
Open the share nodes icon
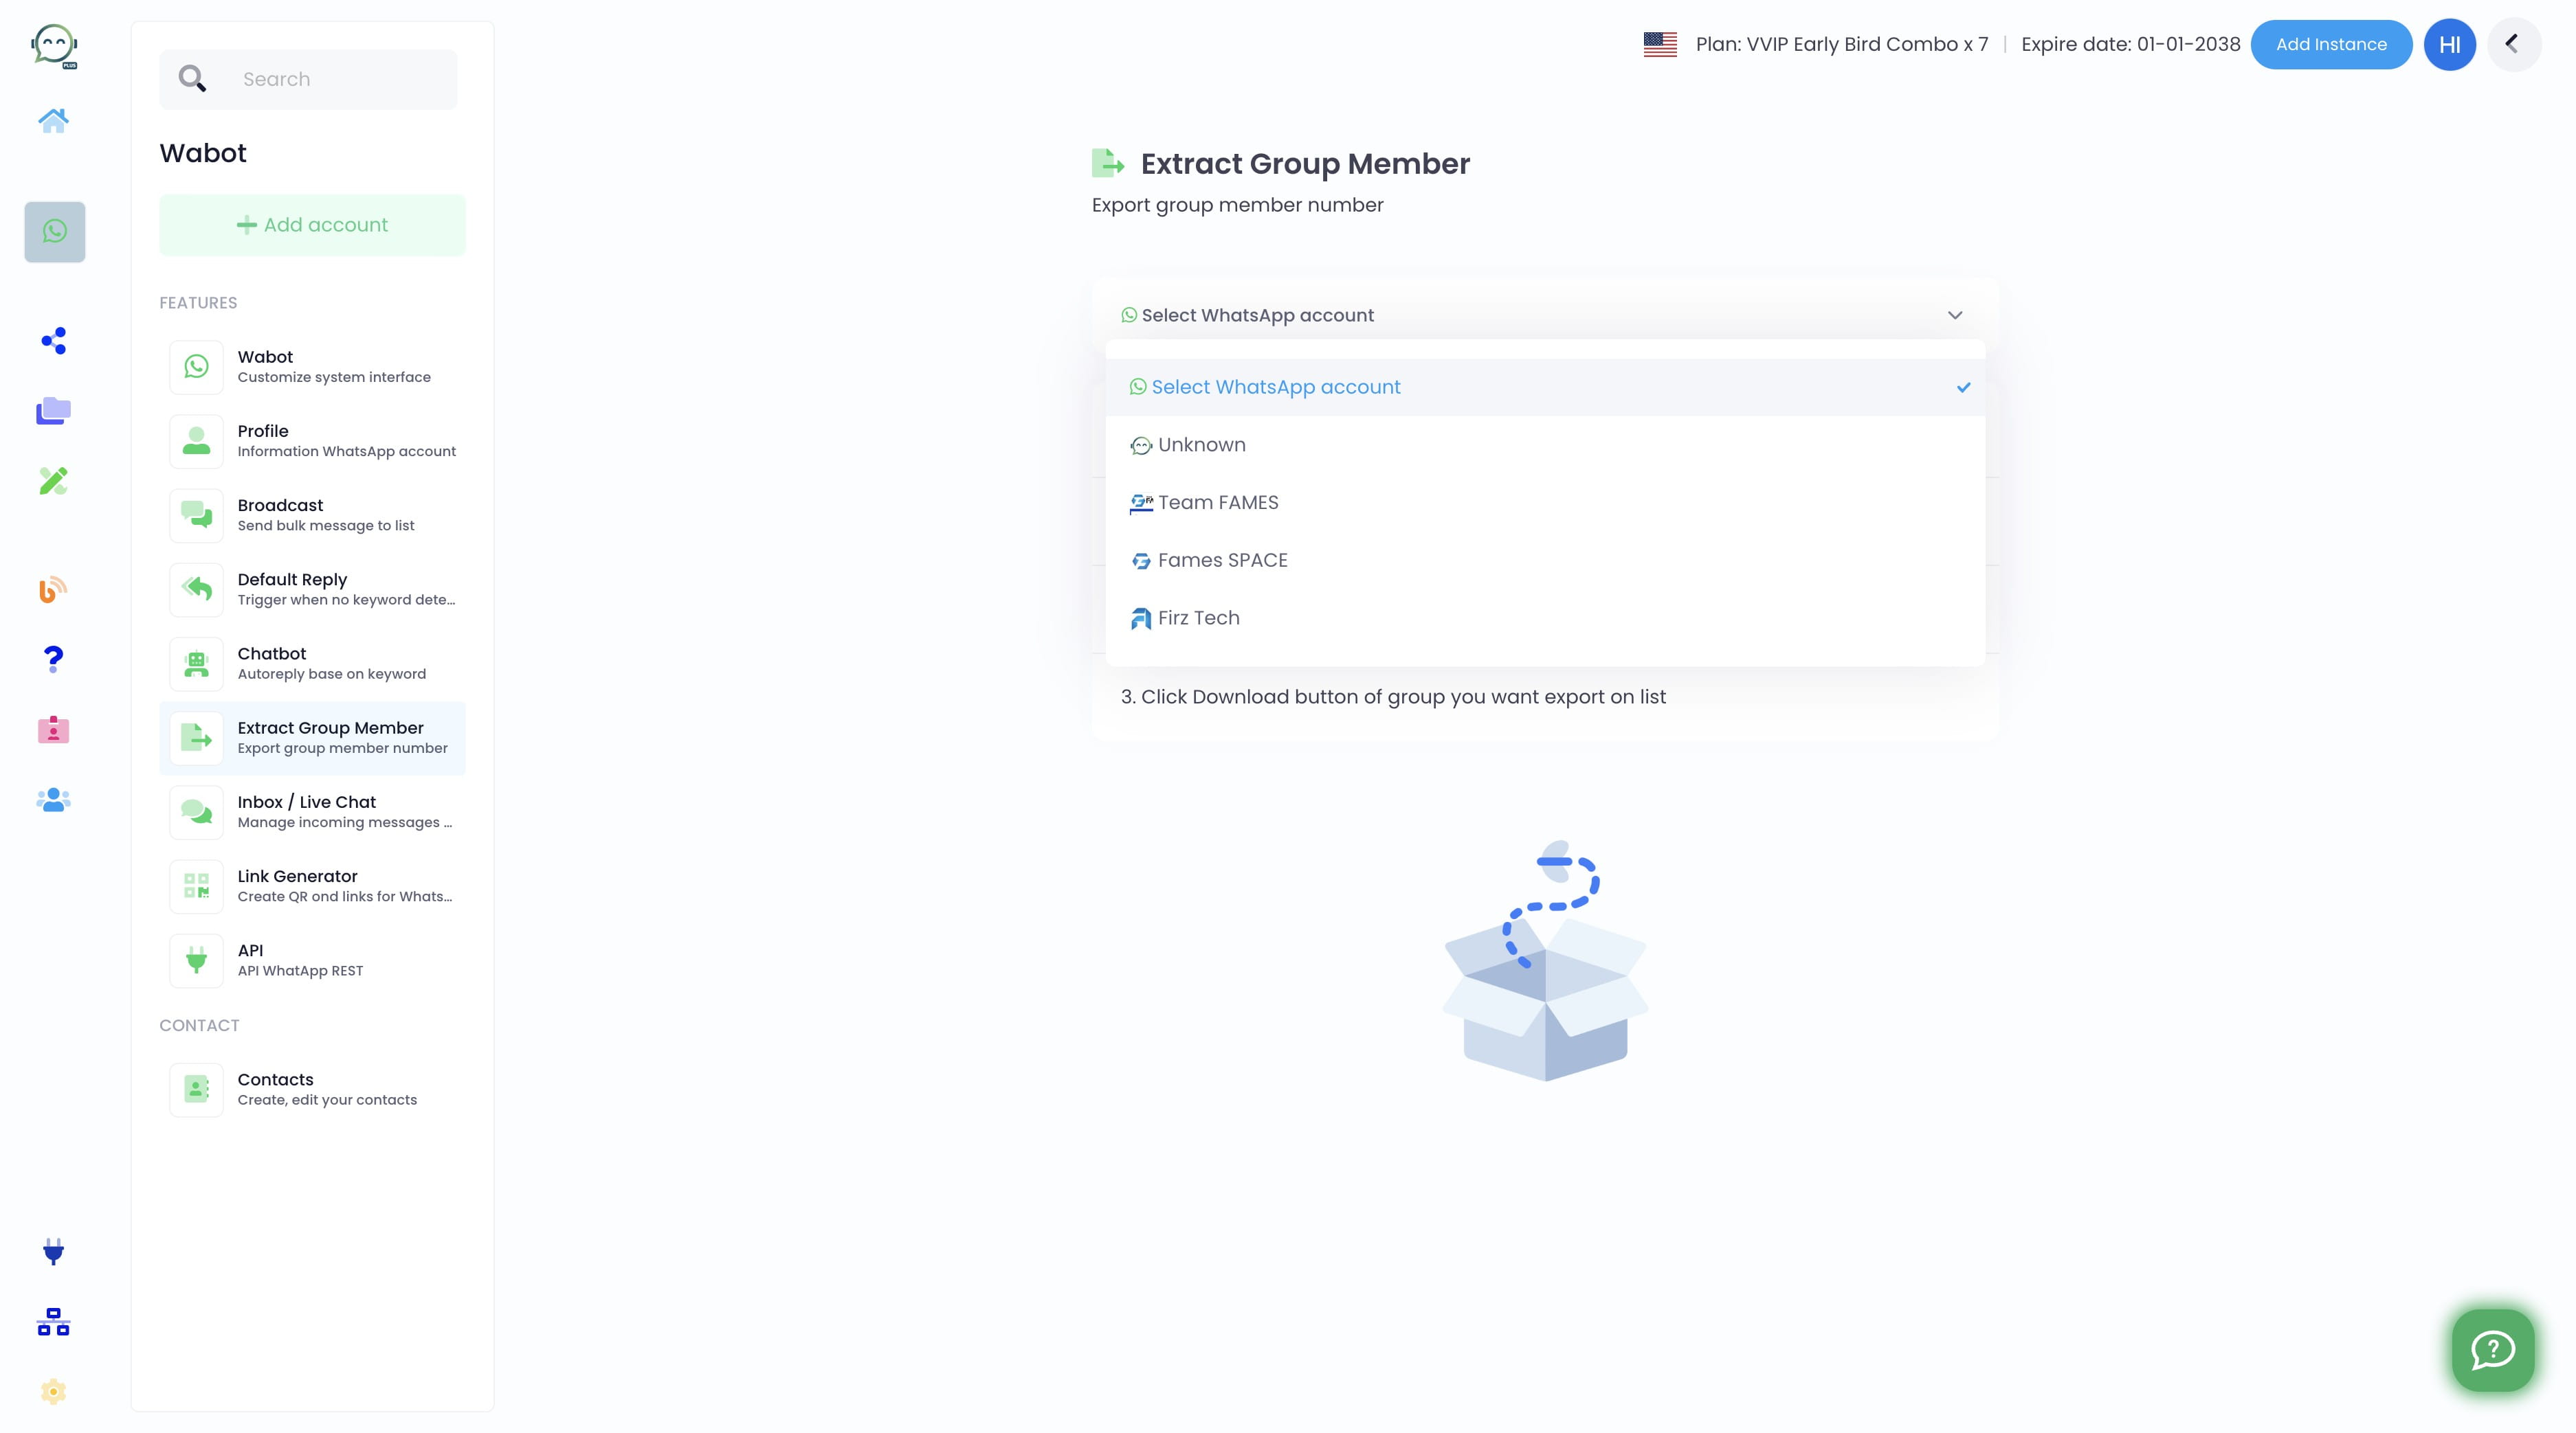[54, 341]
